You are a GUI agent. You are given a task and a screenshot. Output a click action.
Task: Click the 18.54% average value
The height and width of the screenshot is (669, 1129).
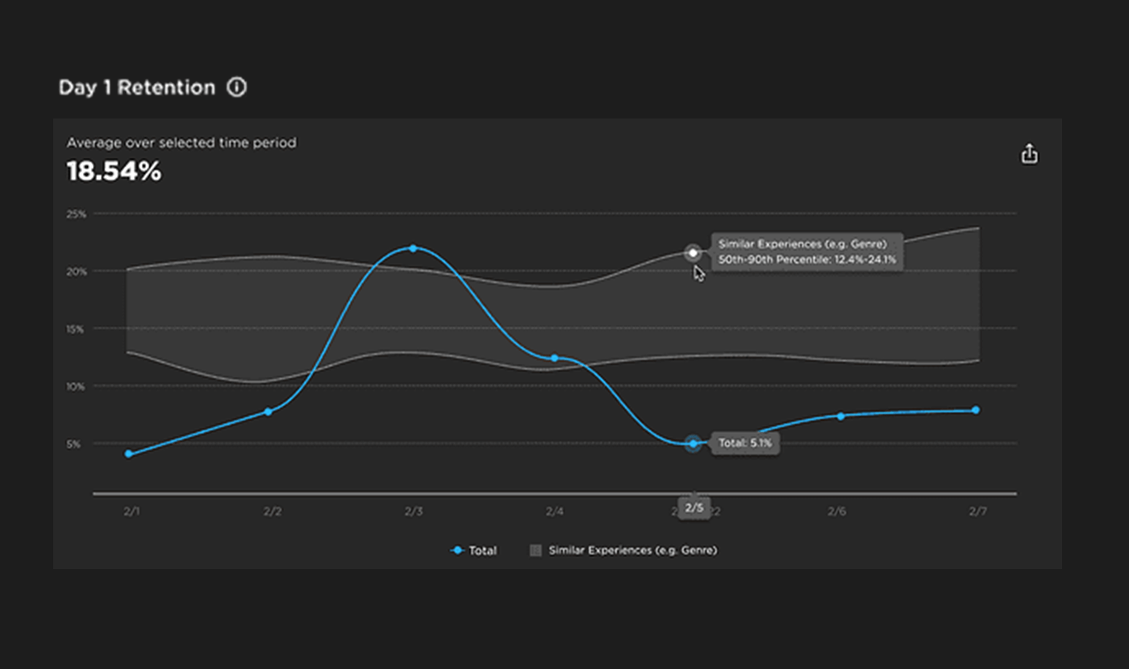[x=114, y=172]
